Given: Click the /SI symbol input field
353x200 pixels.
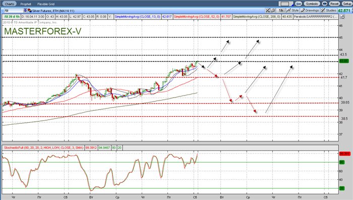Looking at the screenshot, I should 14,11.
